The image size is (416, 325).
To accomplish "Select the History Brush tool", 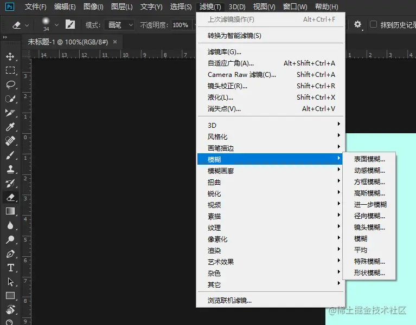I will (10, 183).
